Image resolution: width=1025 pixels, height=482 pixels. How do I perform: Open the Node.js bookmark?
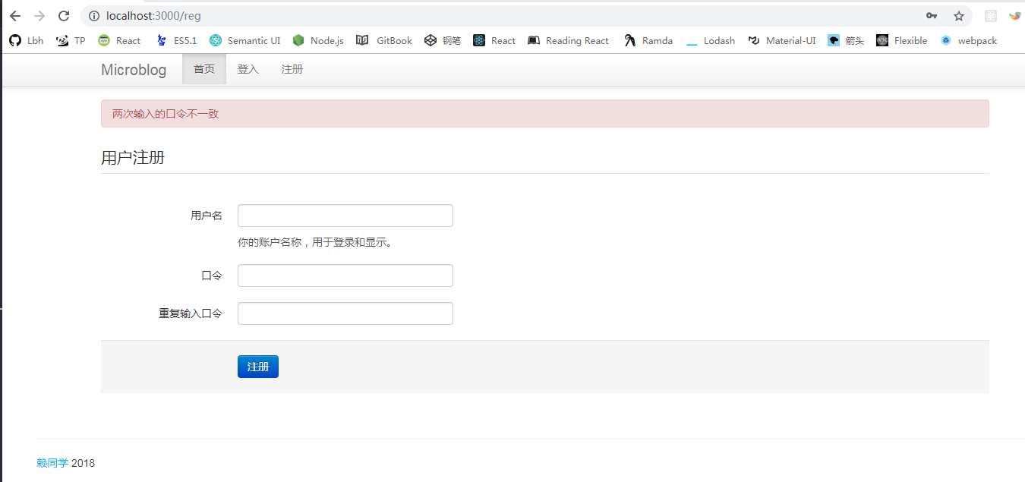318,41
